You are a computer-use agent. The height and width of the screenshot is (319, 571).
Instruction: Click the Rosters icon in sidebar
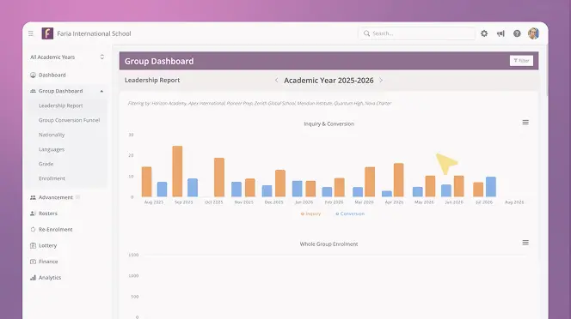(33, 214)
